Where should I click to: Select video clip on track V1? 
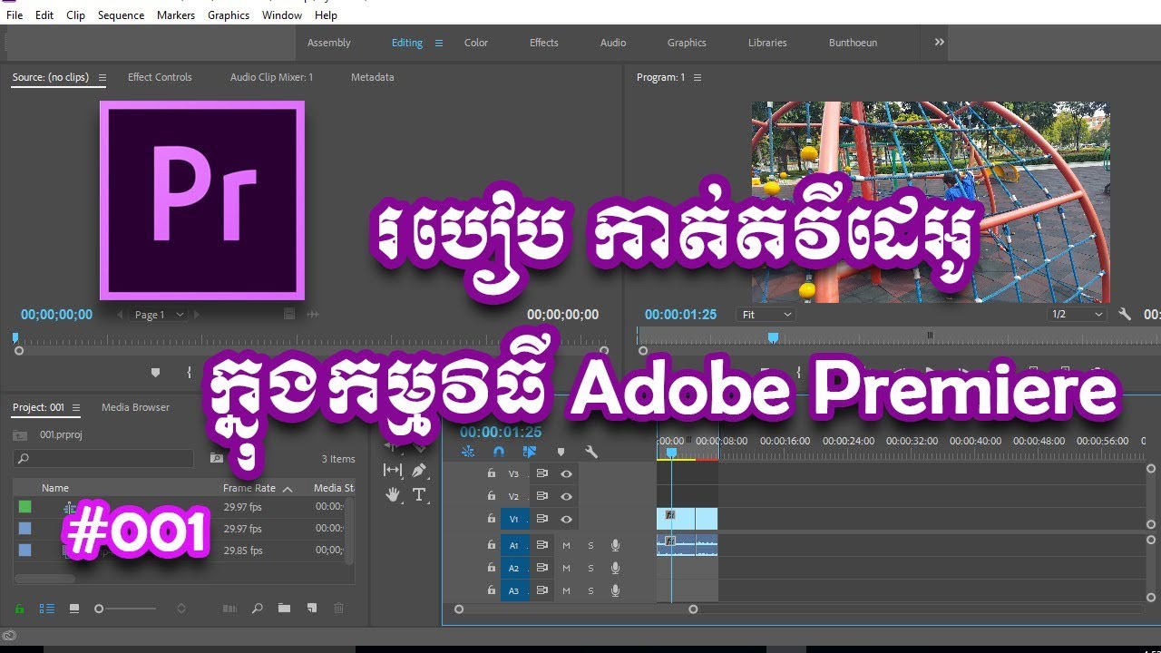[687, 519]
